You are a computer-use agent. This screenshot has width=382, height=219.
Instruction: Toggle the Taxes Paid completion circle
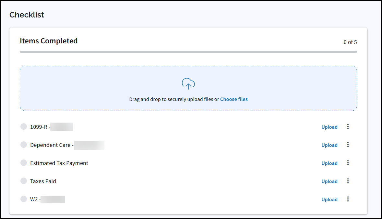(x=24, y=181)
